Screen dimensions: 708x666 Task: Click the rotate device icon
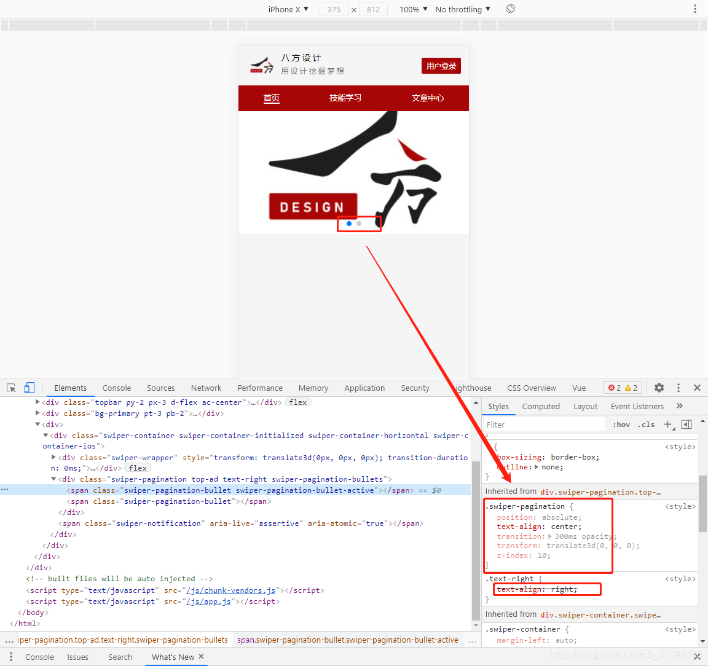click(x=510, y=9)
